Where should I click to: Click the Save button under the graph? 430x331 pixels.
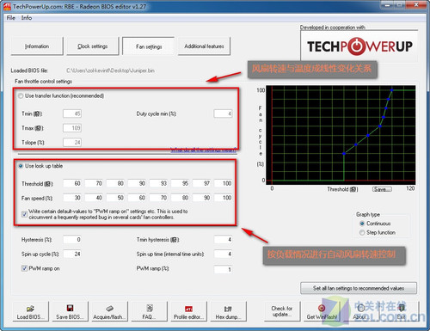382,189
